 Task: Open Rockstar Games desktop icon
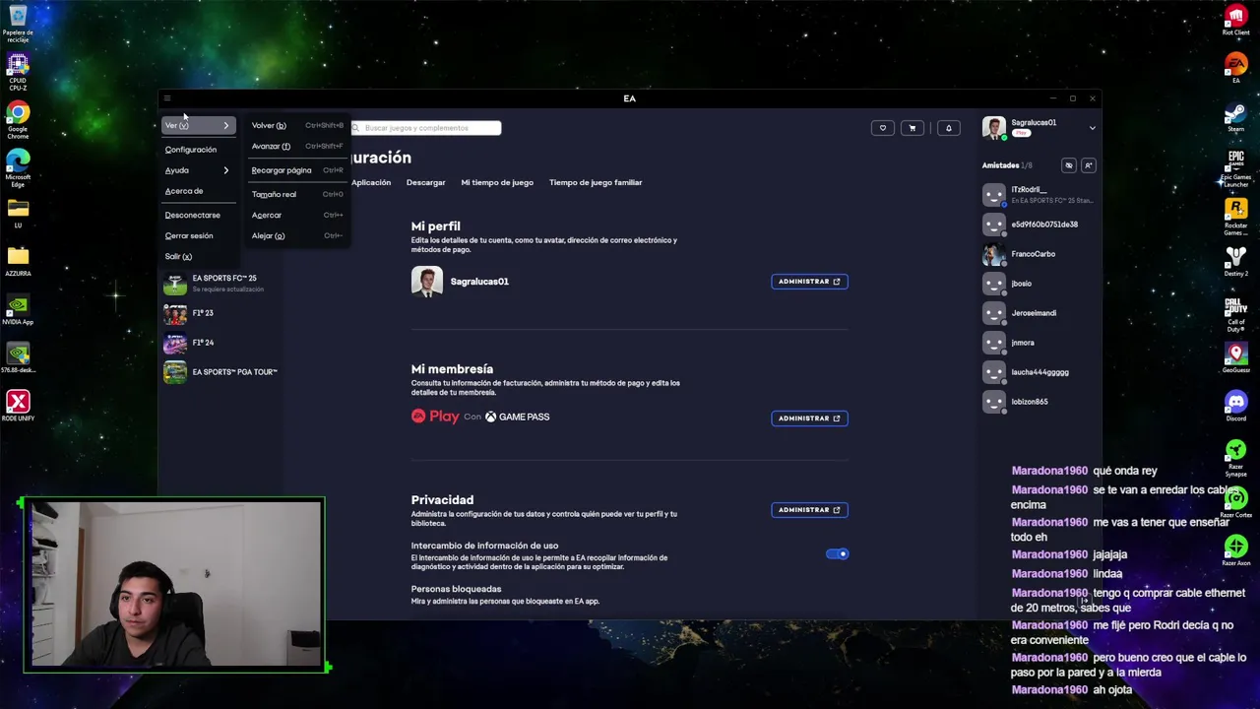pos(1236,217)
